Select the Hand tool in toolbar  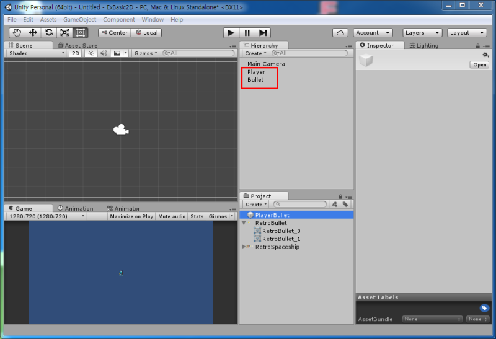17,33
